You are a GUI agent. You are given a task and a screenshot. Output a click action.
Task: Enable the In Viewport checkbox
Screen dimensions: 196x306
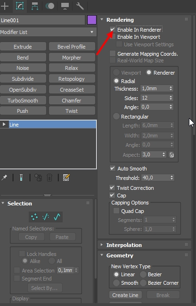click(113, 37)
